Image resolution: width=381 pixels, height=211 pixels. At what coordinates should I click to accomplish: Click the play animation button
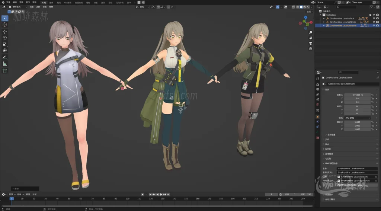[x=161, y=195]
